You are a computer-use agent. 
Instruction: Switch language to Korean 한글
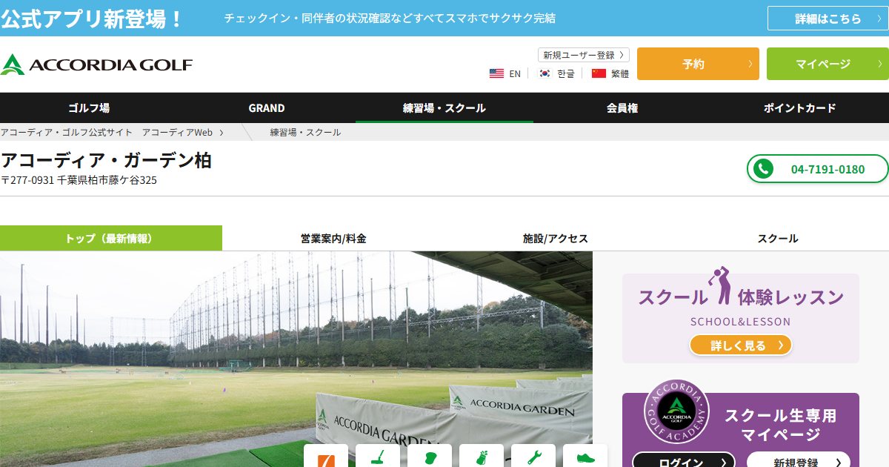tap(556, 73)
